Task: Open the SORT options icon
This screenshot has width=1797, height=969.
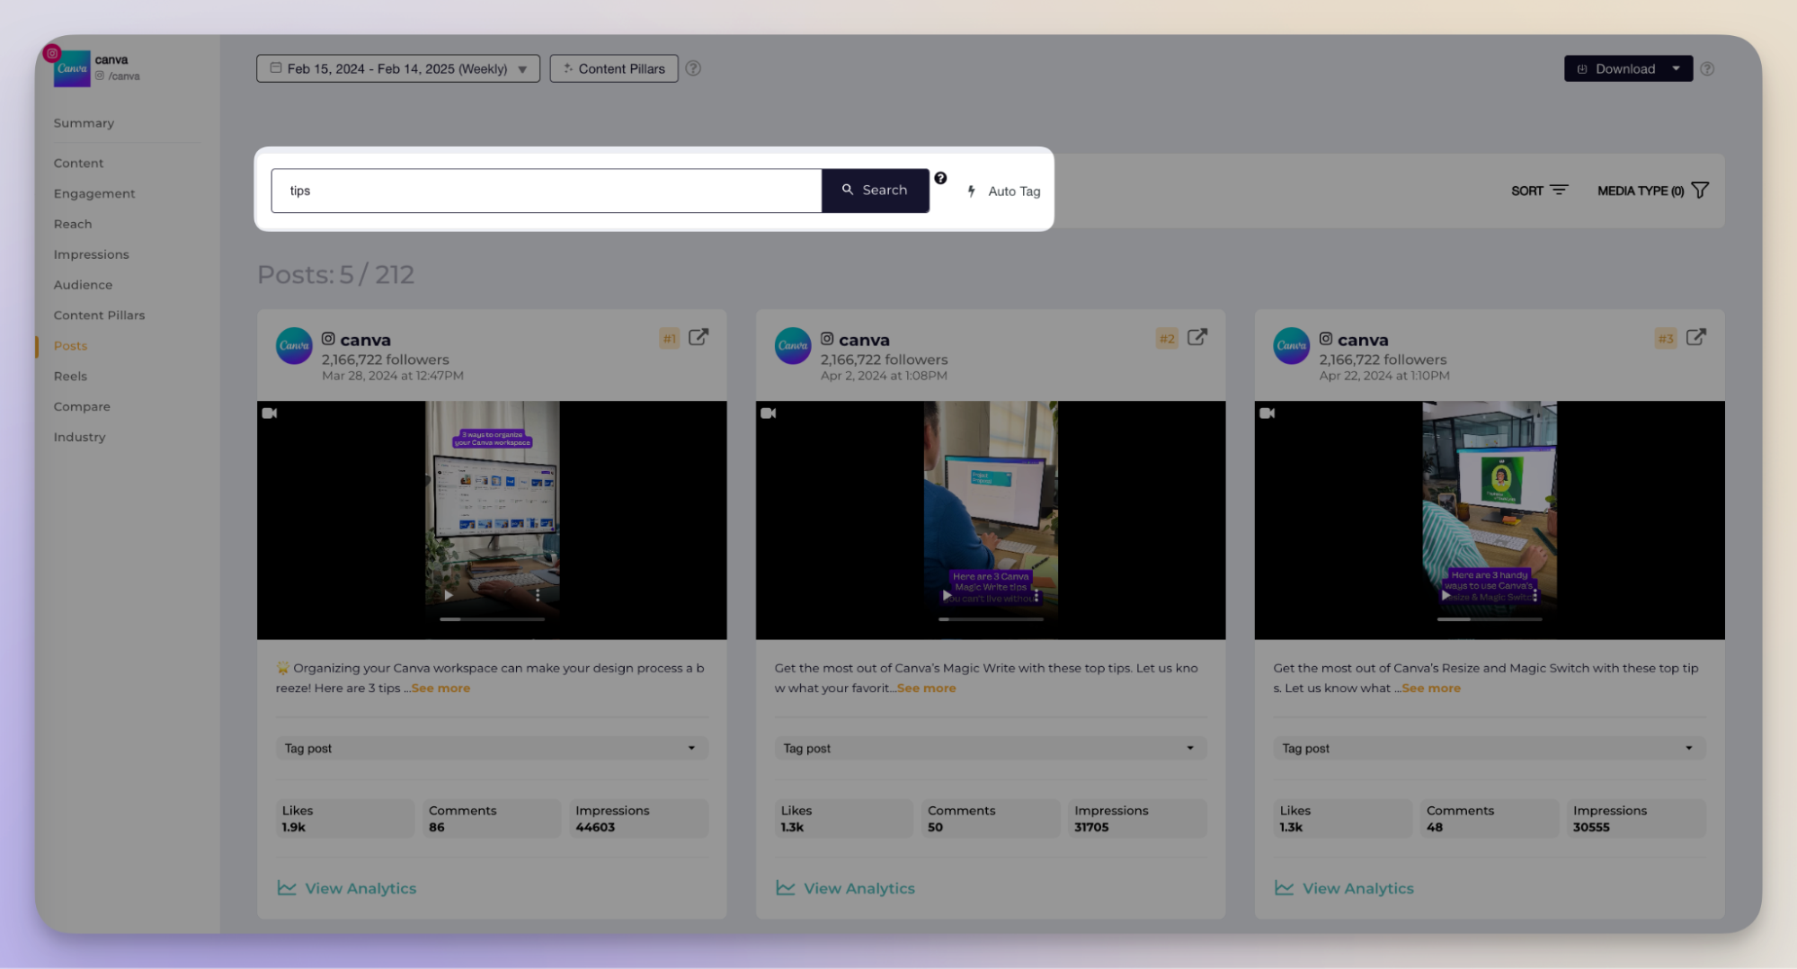Action: 1560,190
